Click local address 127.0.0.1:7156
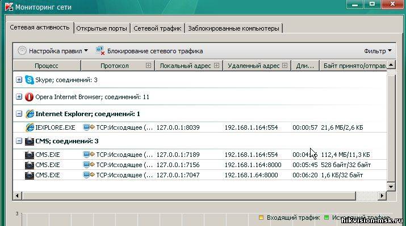The width and height of the screenshot is (406, 226). [178, 165]
